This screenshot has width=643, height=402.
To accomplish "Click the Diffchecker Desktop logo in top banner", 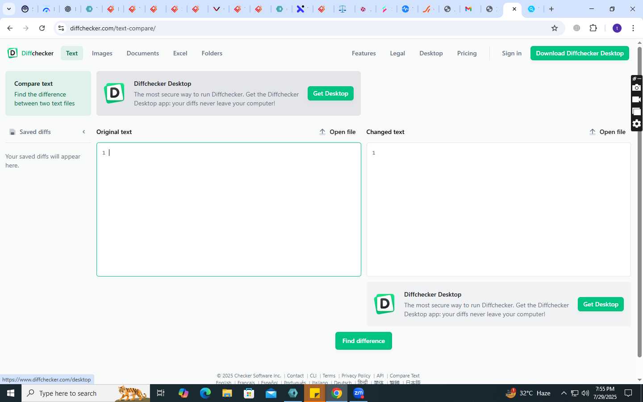I will (114, 93).
